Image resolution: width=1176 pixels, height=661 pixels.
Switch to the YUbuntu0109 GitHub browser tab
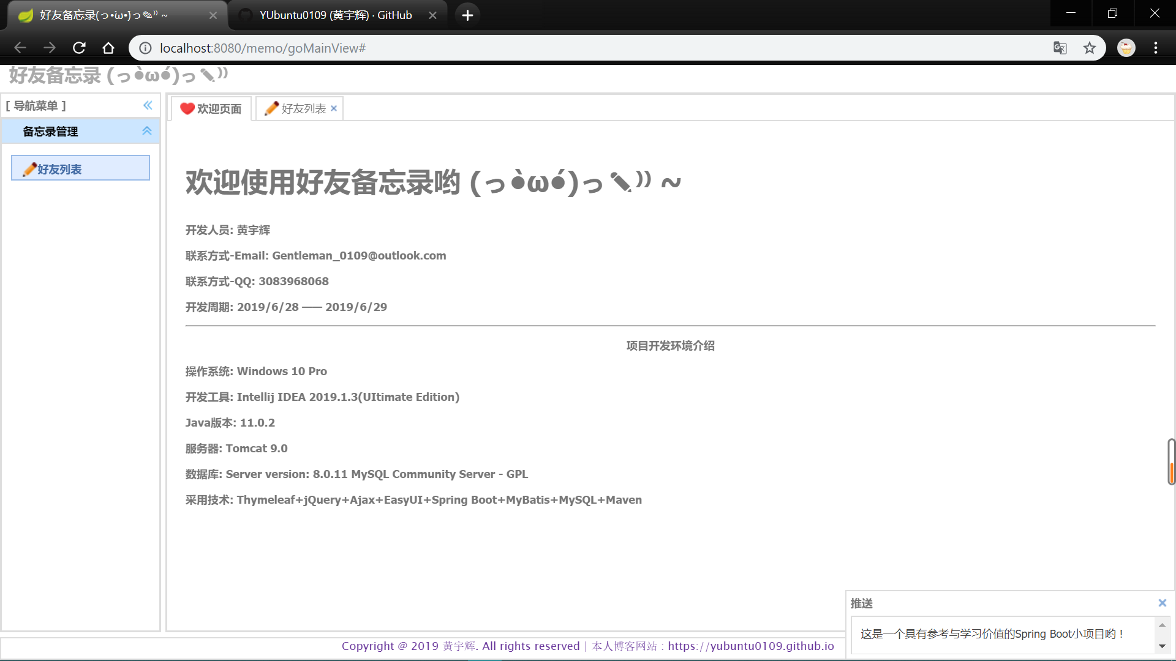click(x=335, y=15)
